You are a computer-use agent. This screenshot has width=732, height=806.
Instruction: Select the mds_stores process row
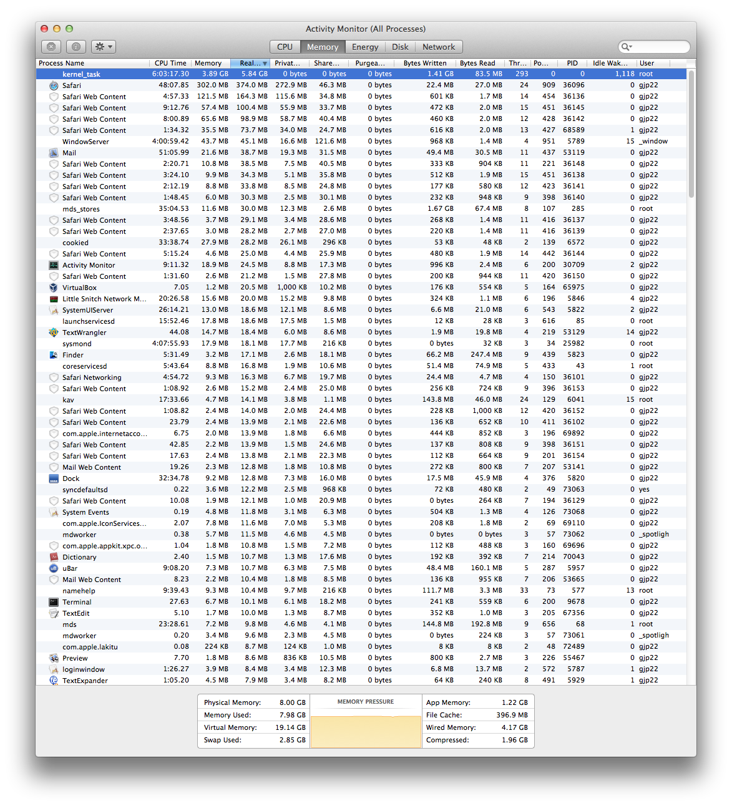click(x=361, y=209)
